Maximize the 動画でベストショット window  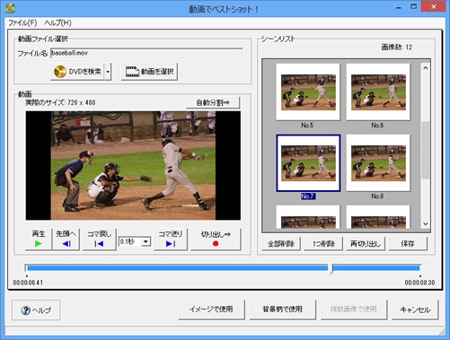click(413, 6)
